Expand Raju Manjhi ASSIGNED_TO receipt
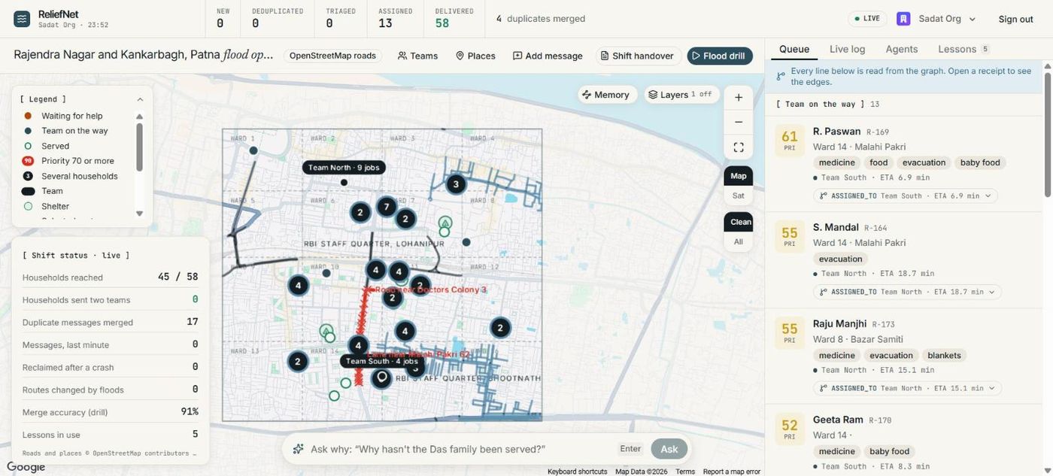This screenshot has height=476, width=1053. (x=907, y=388)
